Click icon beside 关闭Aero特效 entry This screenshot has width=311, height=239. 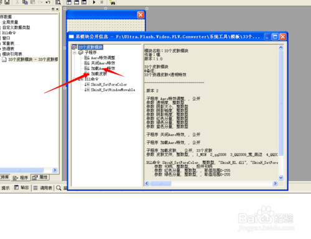(87, 63)
